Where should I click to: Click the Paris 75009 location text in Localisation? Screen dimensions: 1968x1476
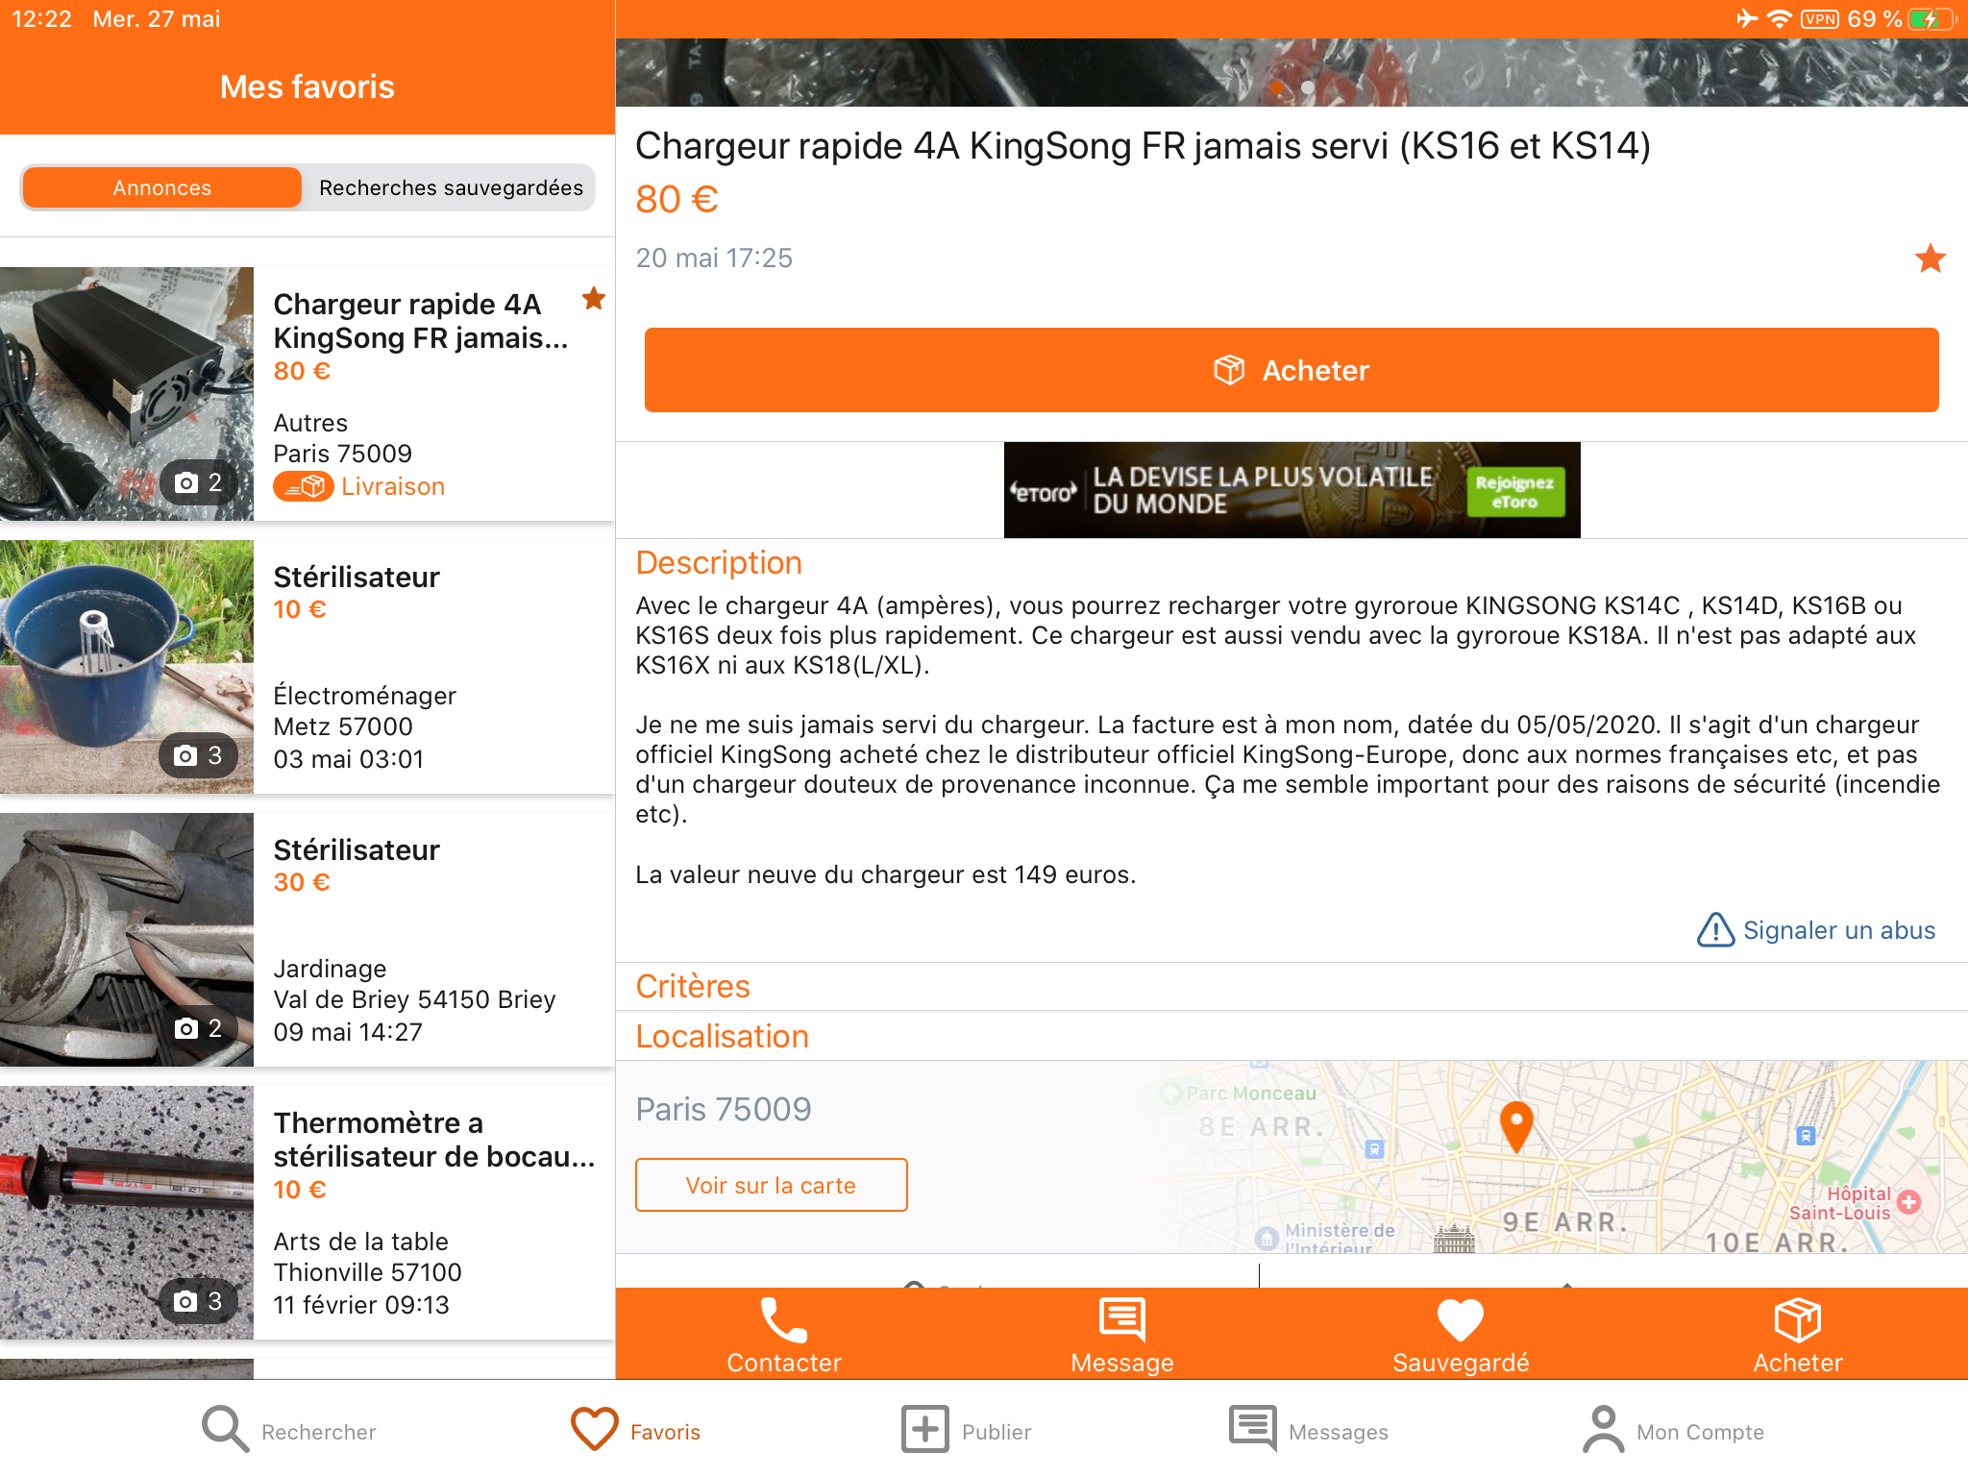pos(724,1109)
